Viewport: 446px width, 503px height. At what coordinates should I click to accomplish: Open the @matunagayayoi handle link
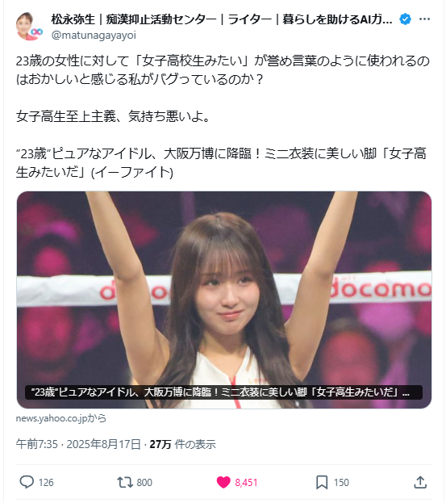pos(94,35)
